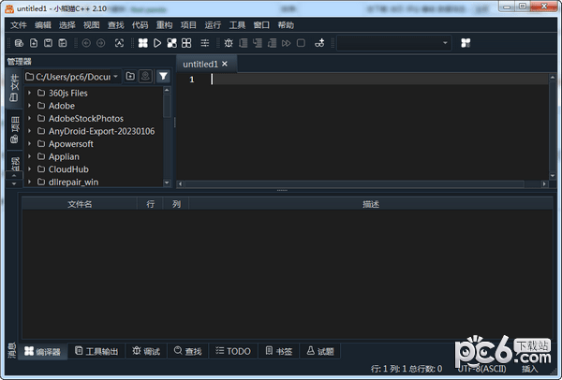Image resolution: width=562 pixels, height=380 pixels.
Task: Click the continue debugging double-arrow icon
Action: pyautogui.click(x=287, y=43)
